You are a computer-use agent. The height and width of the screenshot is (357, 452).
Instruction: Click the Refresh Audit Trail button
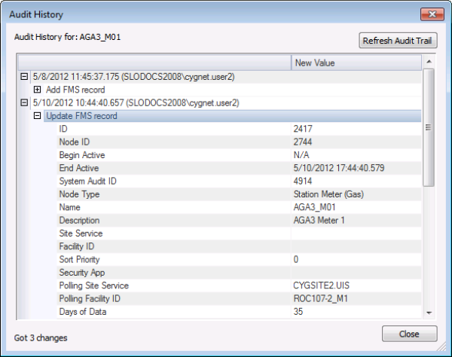tap(398, 41)
